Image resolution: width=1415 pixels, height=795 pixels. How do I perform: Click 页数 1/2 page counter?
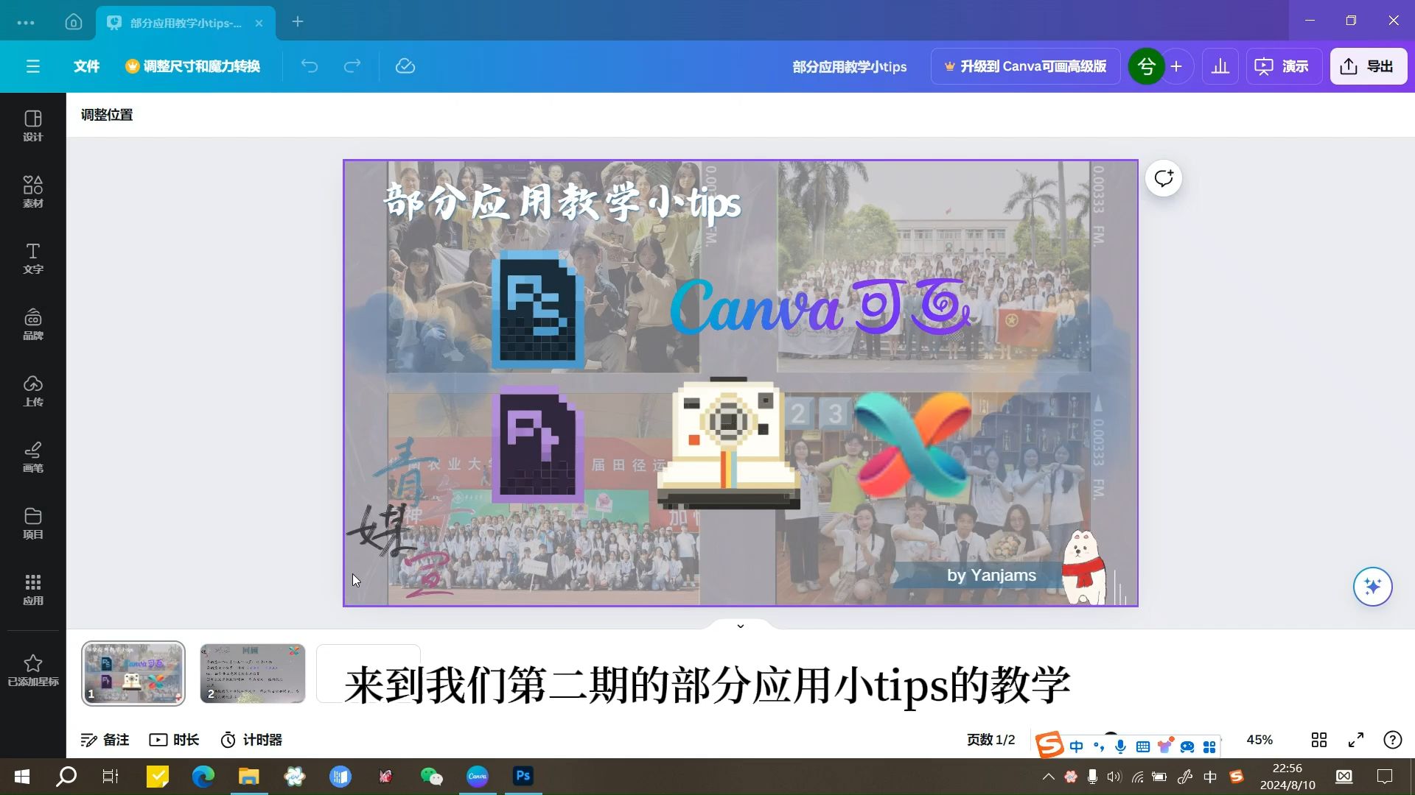(x=990, y=740)
